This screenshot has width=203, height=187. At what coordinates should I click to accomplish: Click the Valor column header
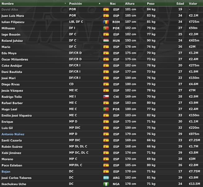193,4
